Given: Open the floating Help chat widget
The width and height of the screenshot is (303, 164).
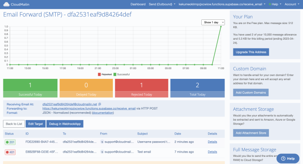Looking at the screenshot, I should click(288, 159).
